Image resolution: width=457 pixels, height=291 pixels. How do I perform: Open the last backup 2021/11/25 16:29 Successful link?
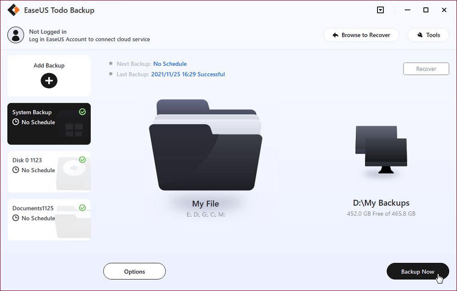[188, 75]
